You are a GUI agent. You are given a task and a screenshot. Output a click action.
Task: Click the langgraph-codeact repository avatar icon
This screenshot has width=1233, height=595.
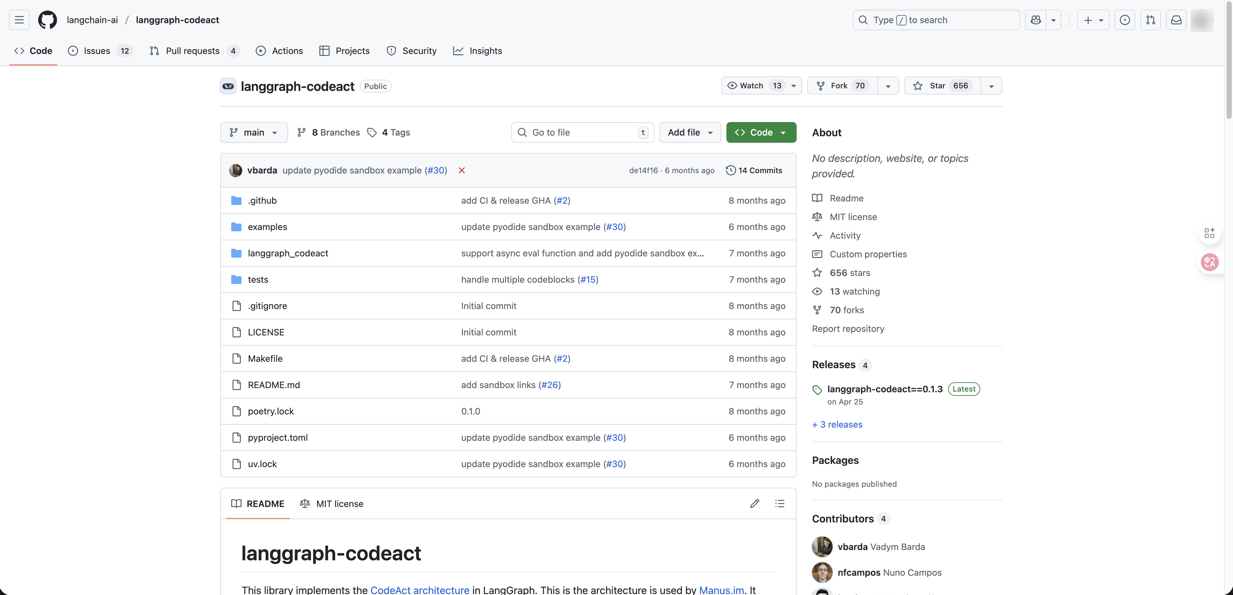(x=228, y=86)
